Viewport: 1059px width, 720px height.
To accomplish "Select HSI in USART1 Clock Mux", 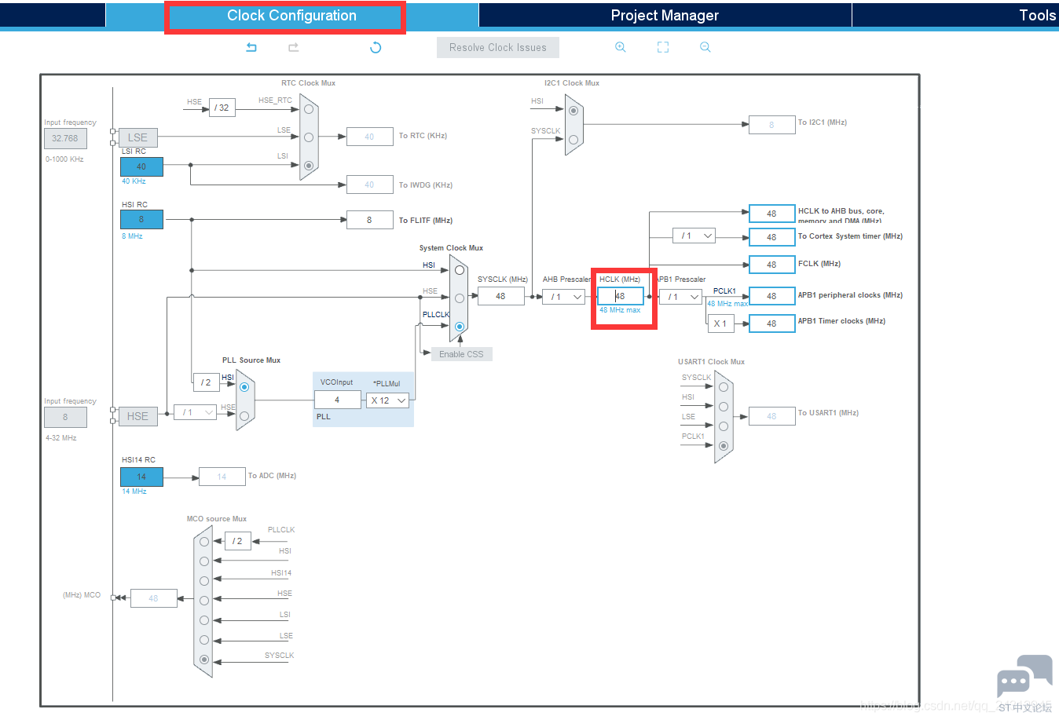I will tap(724, 407).
